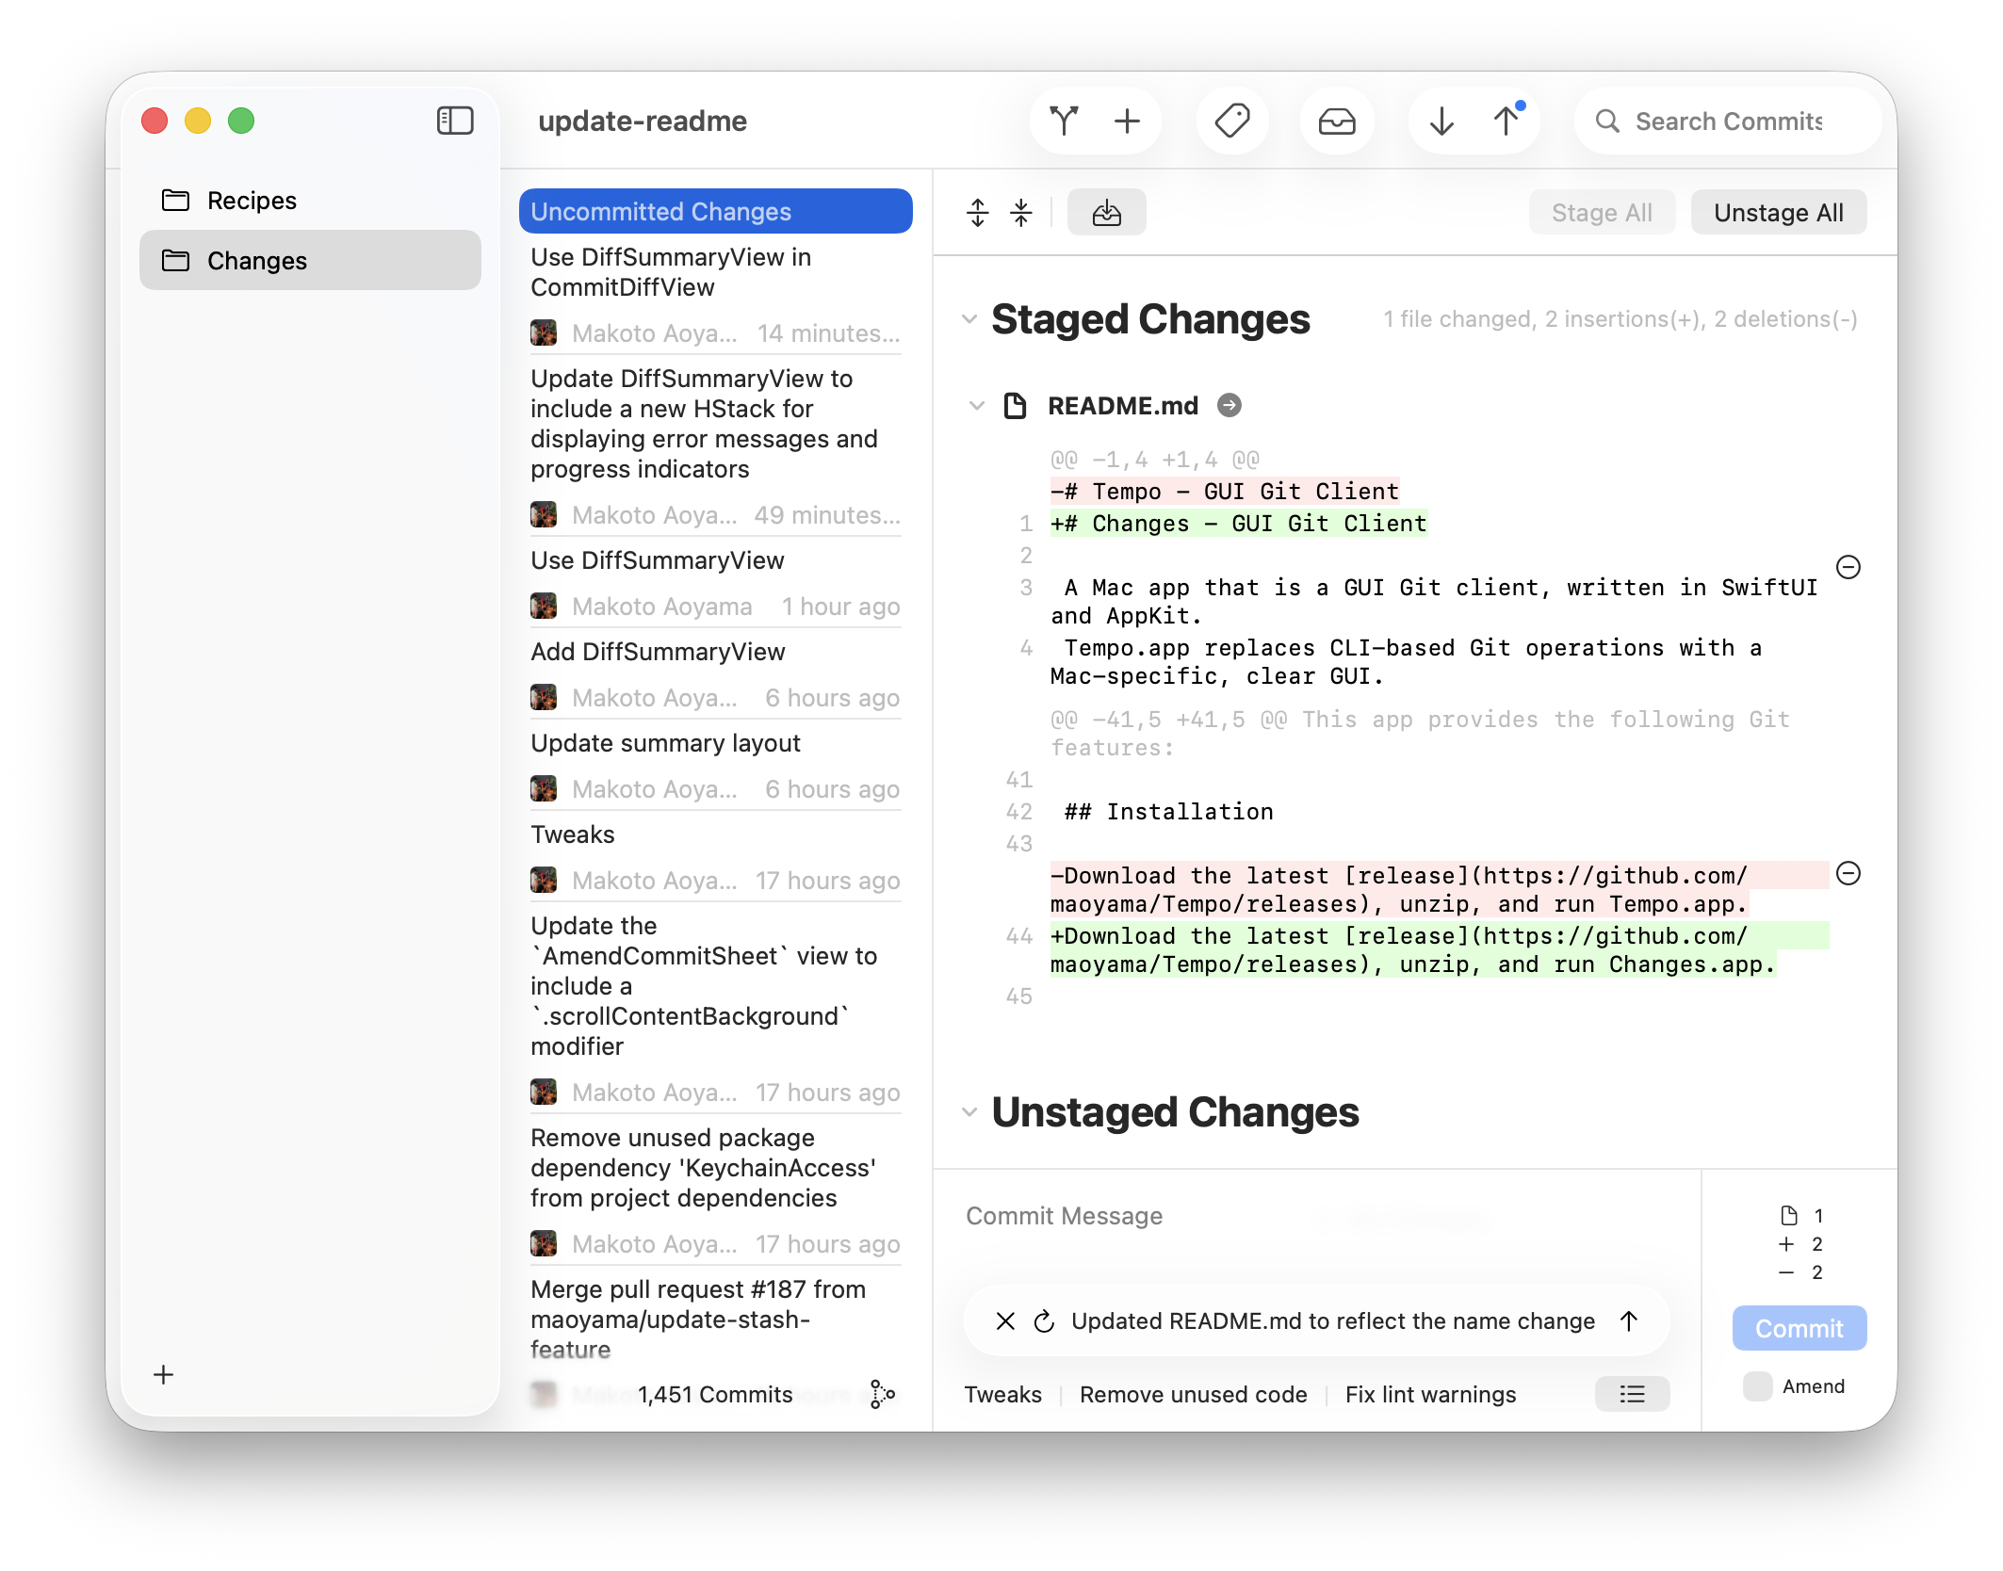Click the pull down-arrow icon
The height and width of the screenshot is (1571, 2003).
click(x=1441, y=121)
